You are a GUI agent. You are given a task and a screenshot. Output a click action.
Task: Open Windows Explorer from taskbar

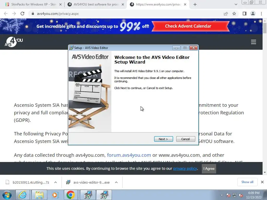[39, 195]
